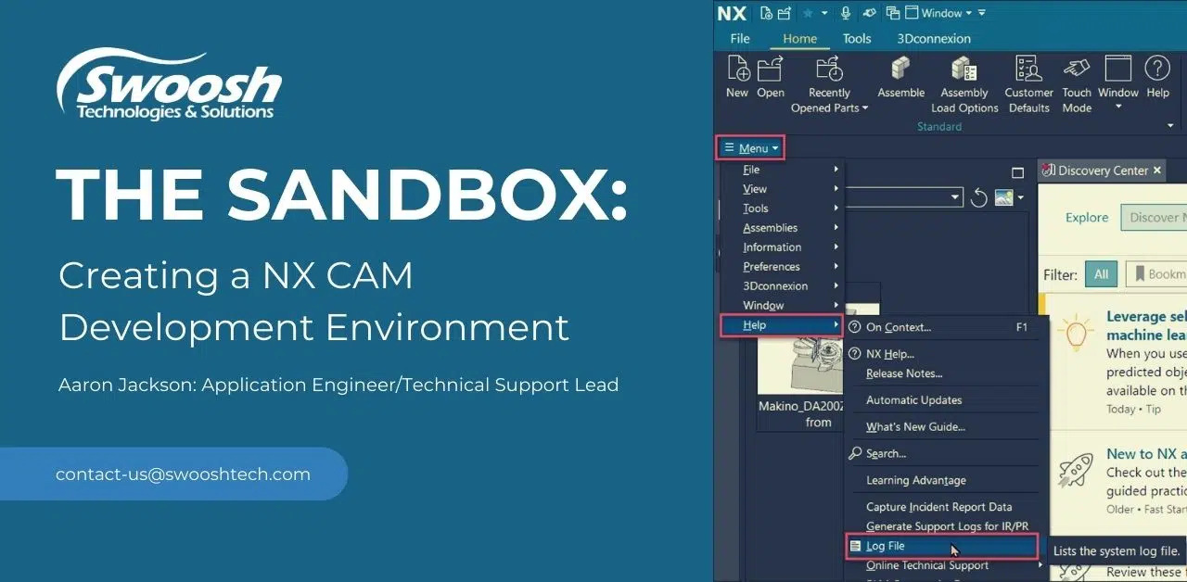The image size is (1187, 582).
Task: Expand the Standard group options arrow
Action: click(1170, 126)
